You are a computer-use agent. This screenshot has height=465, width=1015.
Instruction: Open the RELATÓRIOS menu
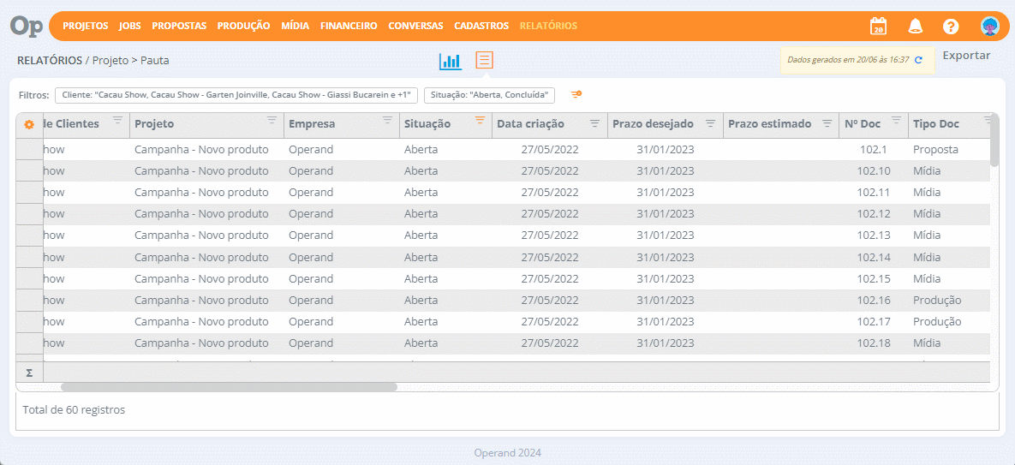(x=548, y=27)
